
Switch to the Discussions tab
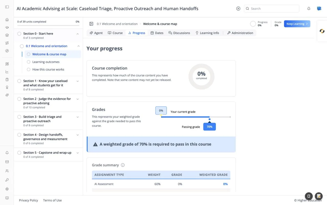[x=179, y=33]
